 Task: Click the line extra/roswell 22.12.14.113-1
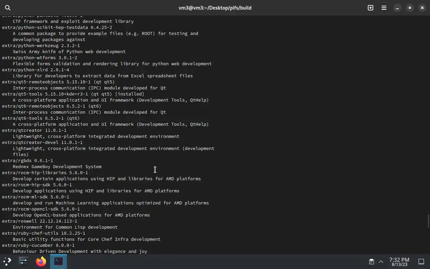click(x=40, y=221)
